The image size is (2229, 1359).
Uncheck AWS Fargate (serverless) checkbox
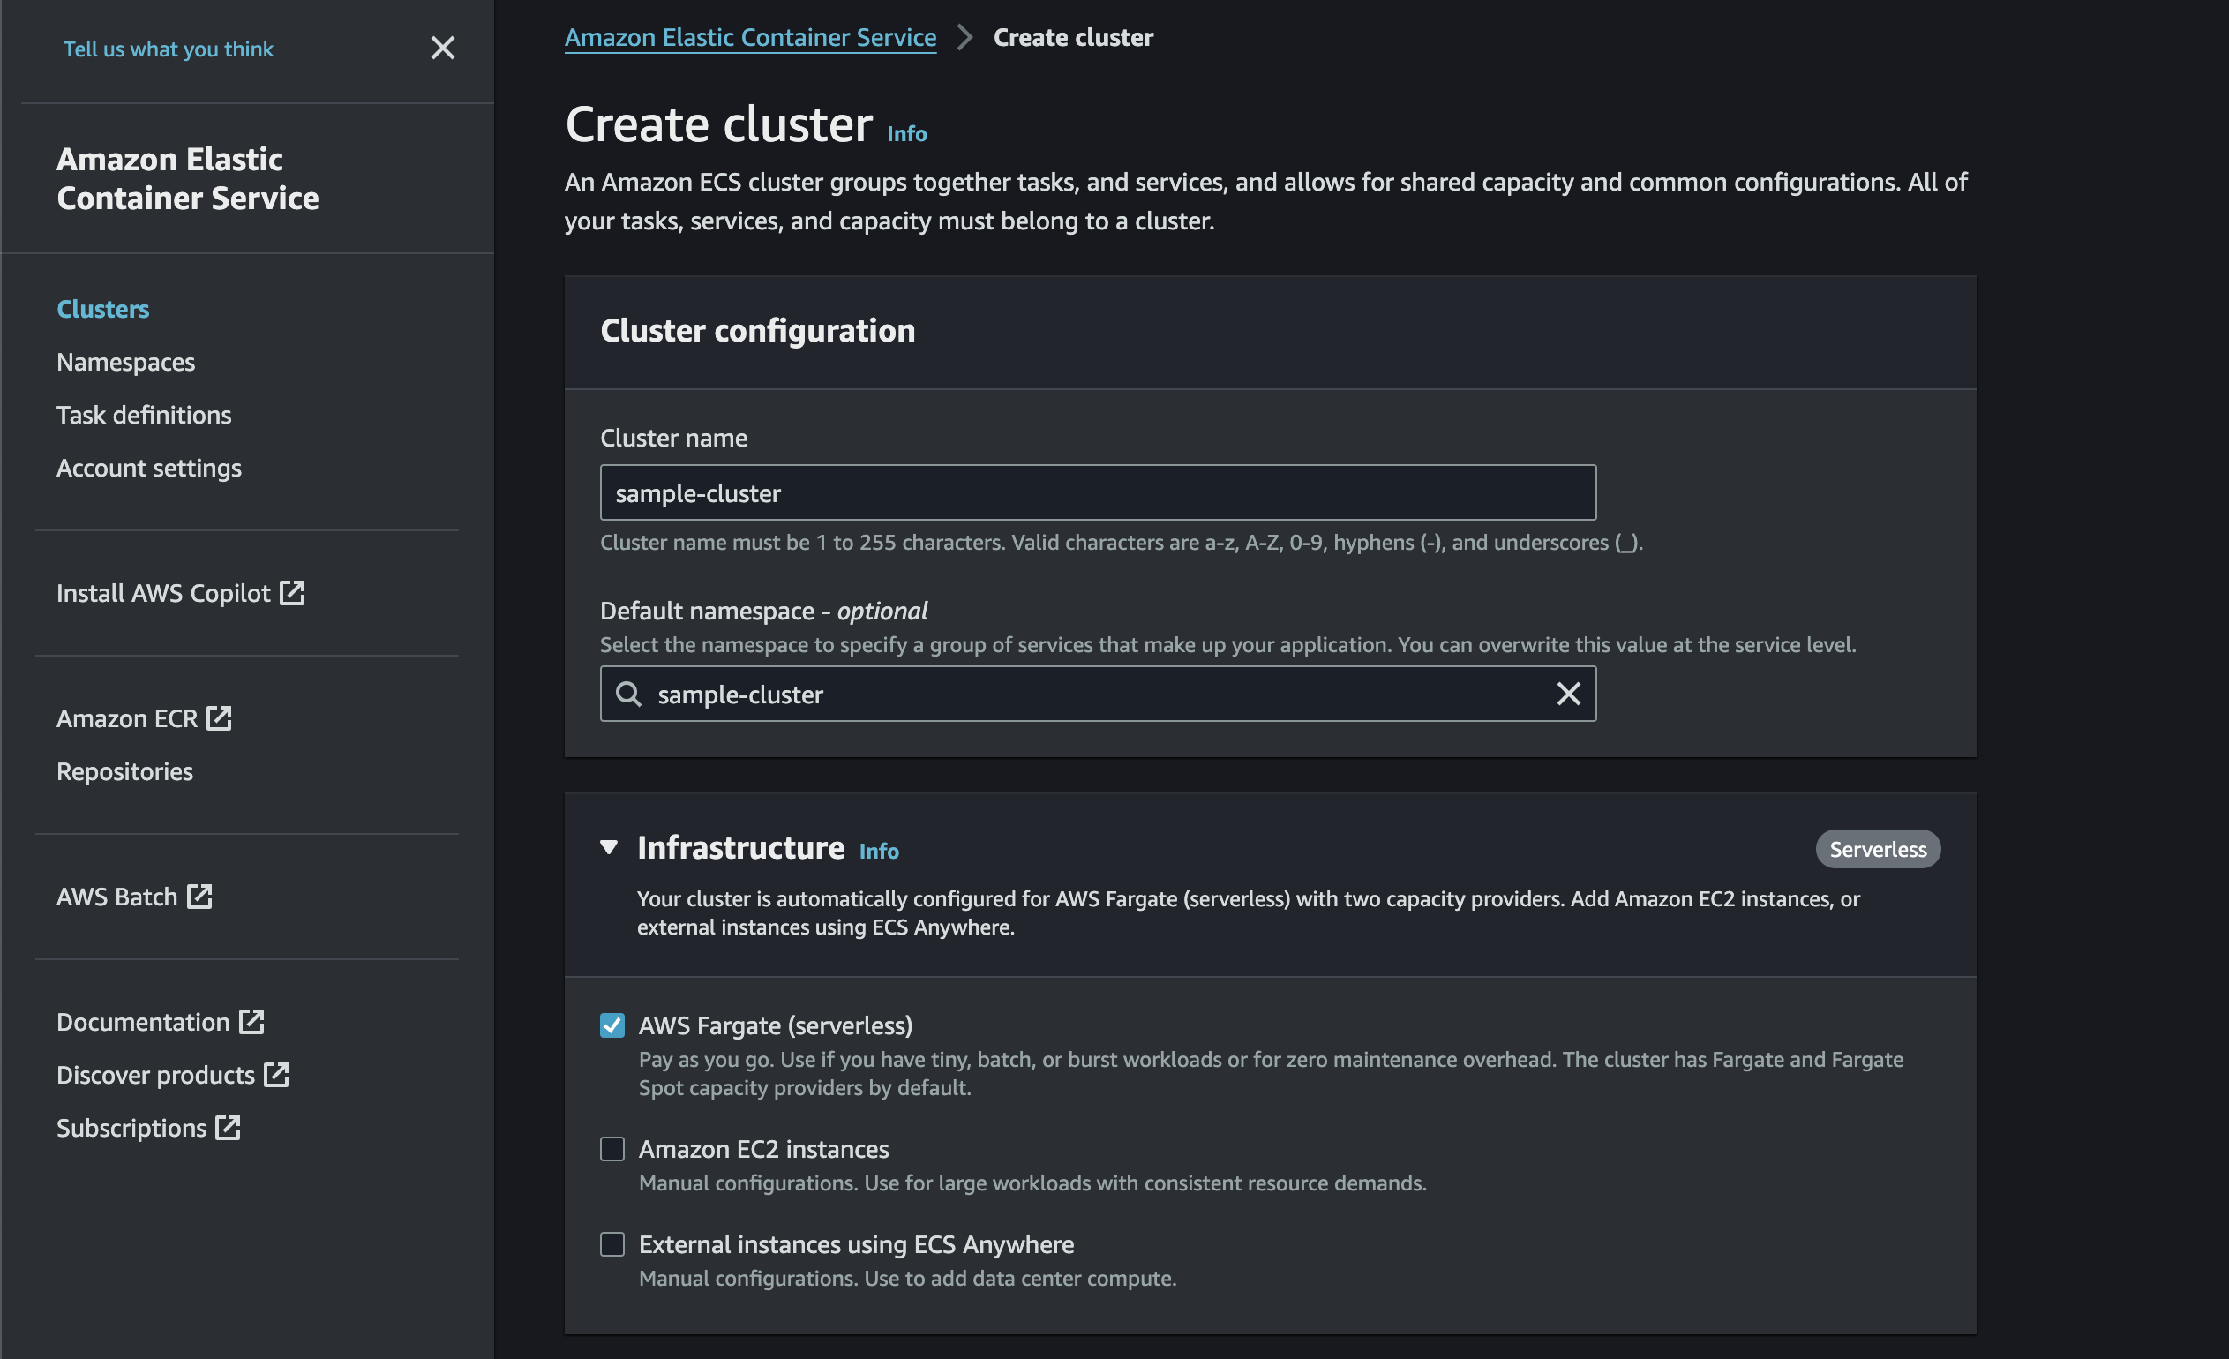coord(612,1025)
